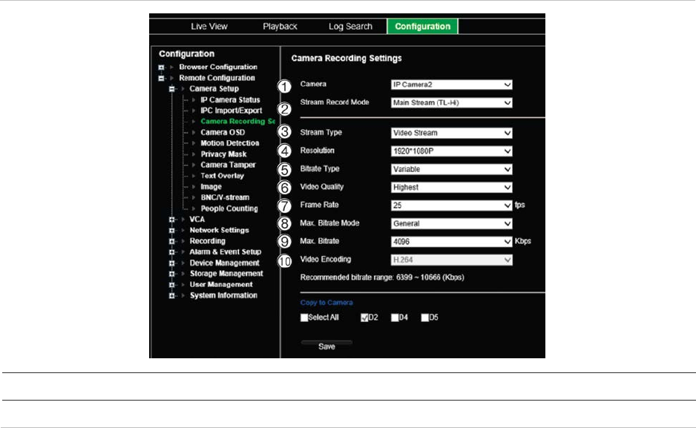Image resolution: width=696 pixels, height=428 pixels.
Task: Open Image settings in tree
Action: click(211, 187)
